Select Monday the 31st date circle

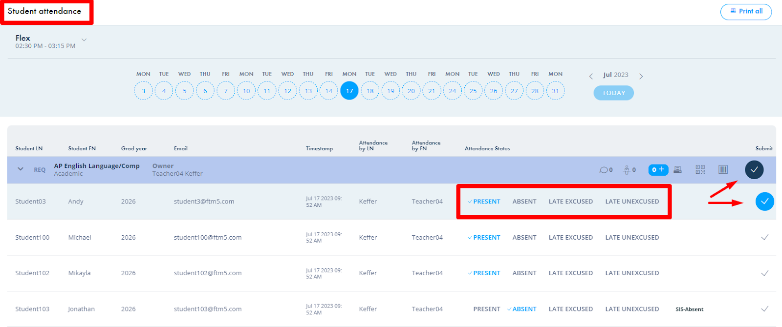coord(555,91)
